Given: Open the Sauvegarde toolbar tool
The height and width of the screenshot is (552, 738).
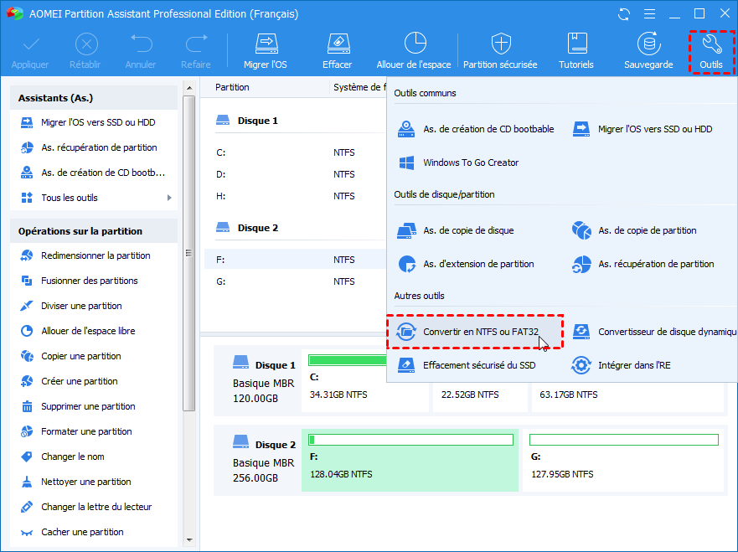Looking at the screenshot, I should tap(648, 51).
